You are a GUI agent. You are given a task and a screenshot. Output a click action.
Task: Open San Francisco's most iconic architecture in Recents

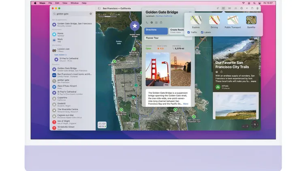pos(72,75)
